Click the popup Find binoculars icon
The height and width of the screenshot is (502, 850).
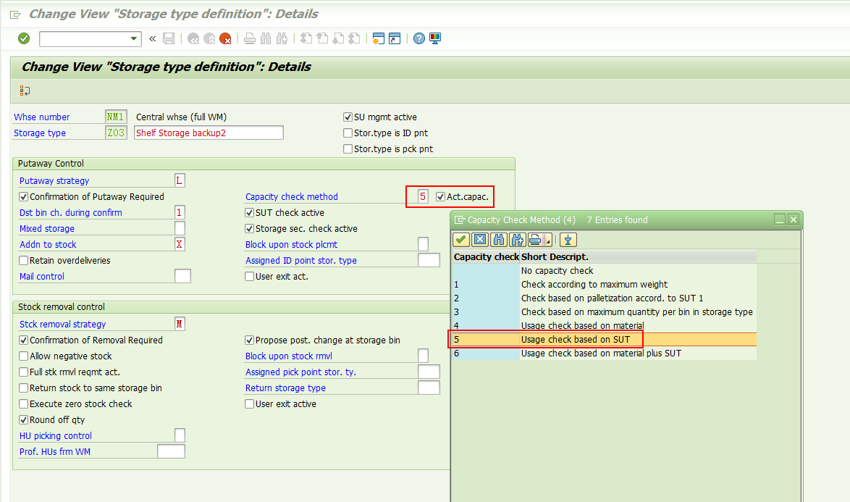pyautogui.click(x=499, y=240)
